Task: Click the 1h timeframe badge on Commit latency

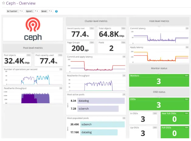Action: pos(187,28)
